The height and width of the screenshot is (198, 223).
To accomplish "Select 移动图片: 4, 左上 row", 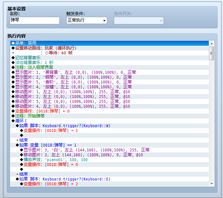I will 109,106.
